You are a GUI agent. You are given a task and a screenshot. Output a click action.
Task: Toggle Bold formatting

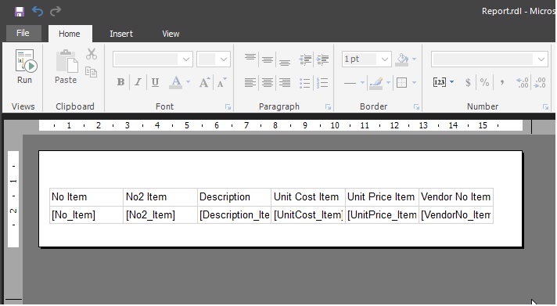(x=120, y=82)
